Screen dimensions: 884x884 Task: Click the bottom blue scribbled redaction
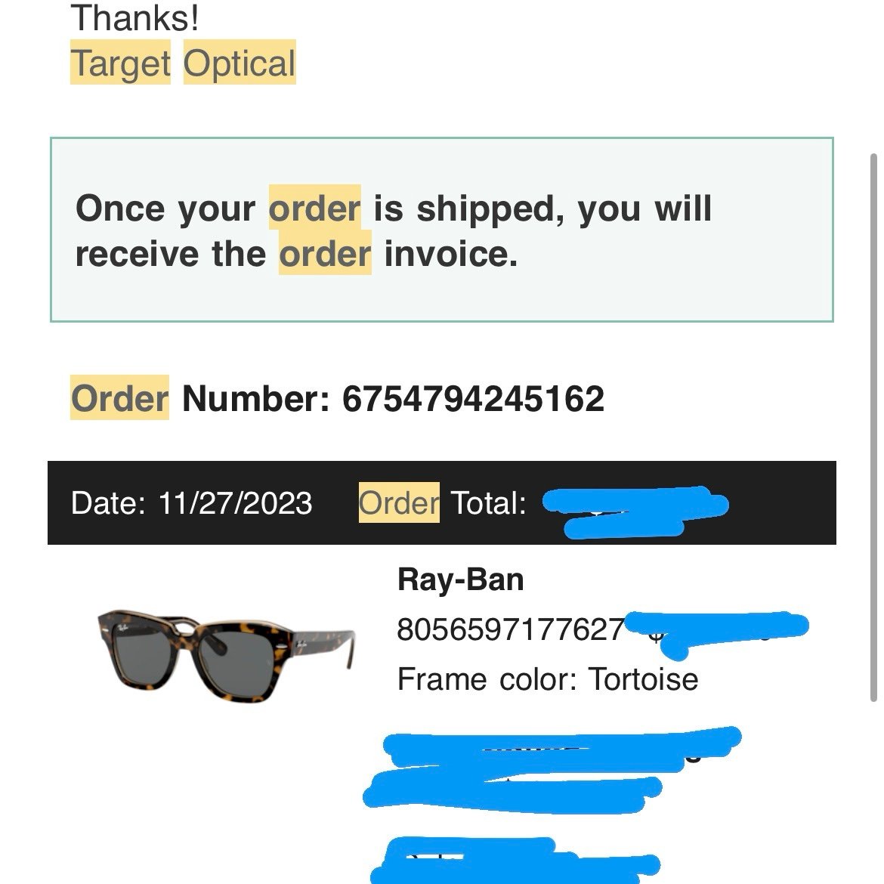tap(515, 861)
